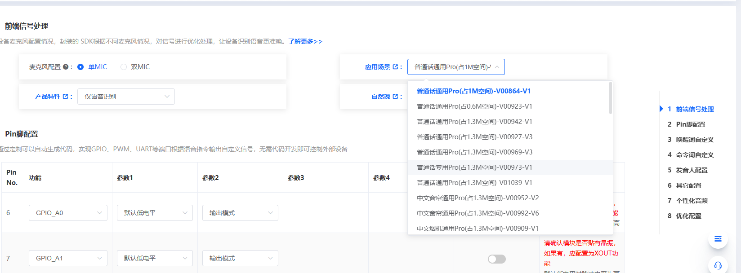Open 默认低电平 dropdown in row 7
This screenshot has width=741, height=273.
[155, 258]
